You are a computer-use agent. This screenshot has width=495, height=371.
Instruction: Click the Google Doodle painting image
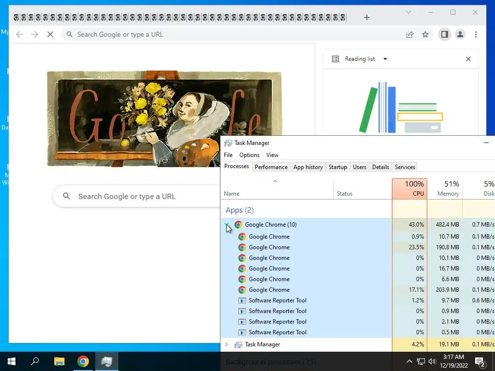click(x=164, y=119)
